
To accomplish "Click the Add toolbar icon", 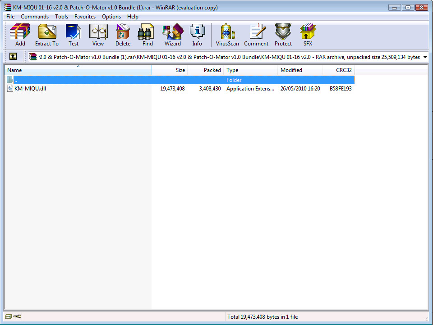I will [20, 35].
